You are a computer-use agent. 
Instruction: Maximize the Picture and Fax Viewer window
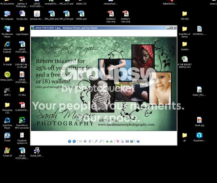click(x=171, y=28)
